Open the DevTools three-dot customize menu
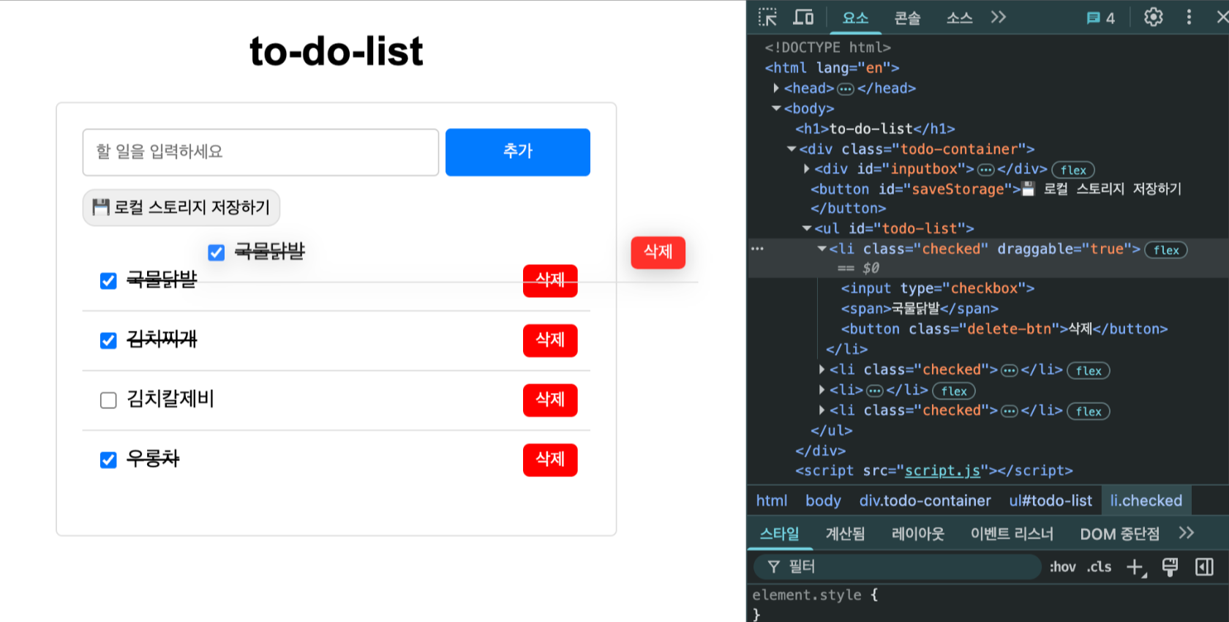The image size is (1229, 622). click(x=1189, y=17)
